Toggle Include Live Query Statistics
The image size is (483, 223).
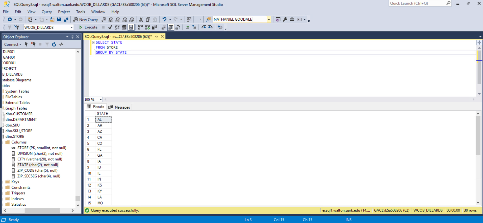point(147,27)
